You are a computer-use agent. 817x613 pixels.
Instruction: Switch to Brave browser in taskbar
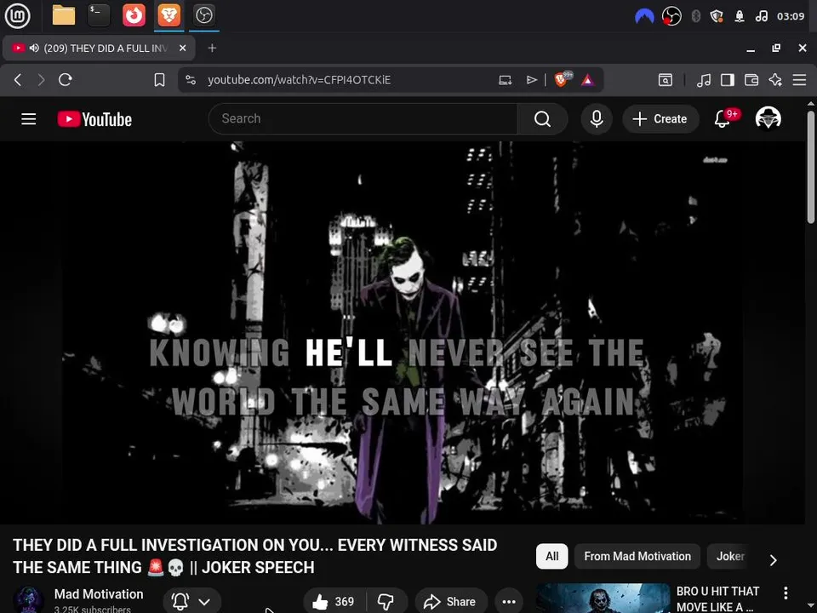click(169, 15)
